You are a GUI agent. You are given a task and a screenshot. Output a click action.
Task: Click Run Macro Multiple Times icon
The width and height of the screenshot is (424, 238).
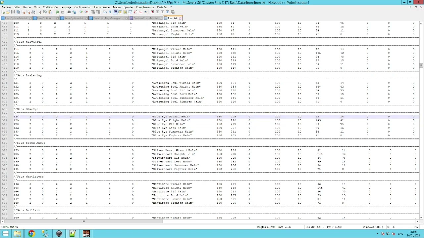167,12
